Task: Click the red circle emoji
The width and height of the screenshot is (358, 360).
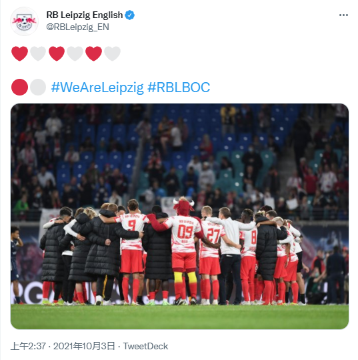Action: click(20, 87)
